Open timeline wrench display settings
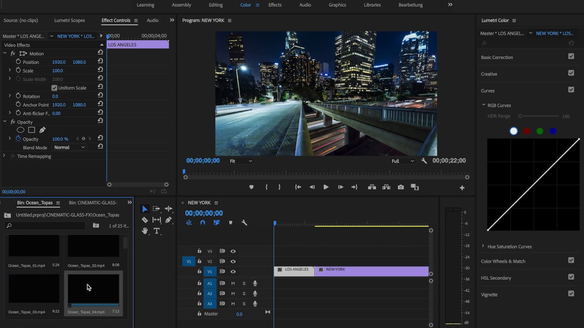This screenshot has height=328, width=584. click(244, 223)
